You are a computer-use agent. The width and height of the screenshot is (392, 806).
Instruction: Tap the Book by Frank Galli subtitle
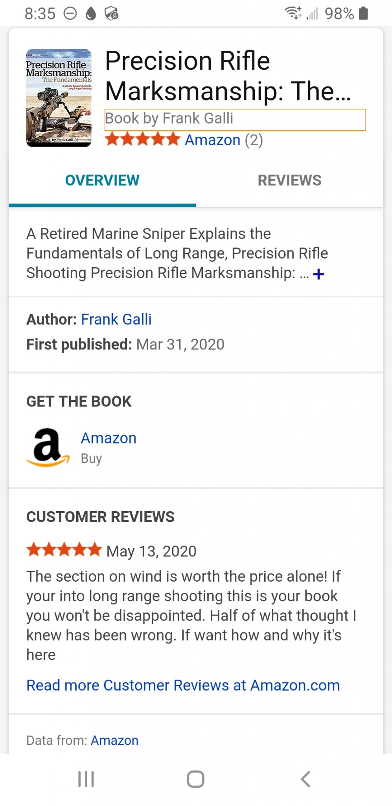[x=169, y=118]
